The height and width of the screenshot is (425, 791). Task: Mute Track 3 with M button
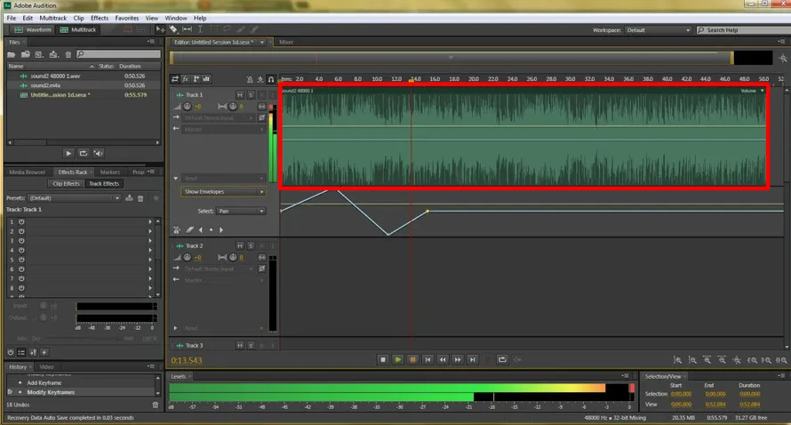pyautogui.click(x=240, y=346)
